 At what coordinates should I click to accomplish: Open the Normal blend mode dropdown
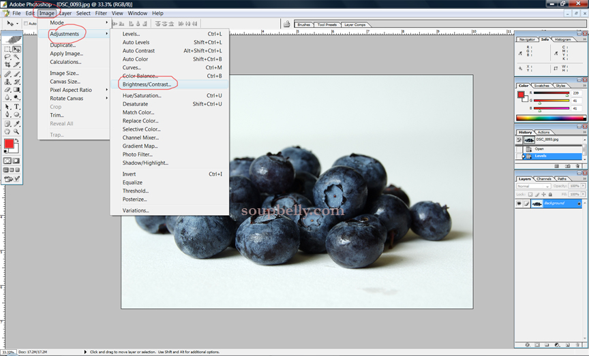click(x=533, y=186)
